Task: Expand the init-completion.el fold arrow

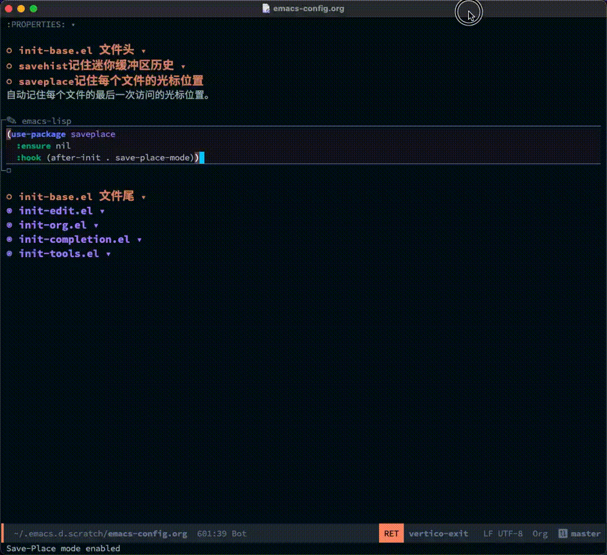Action: tap(139, 240)
